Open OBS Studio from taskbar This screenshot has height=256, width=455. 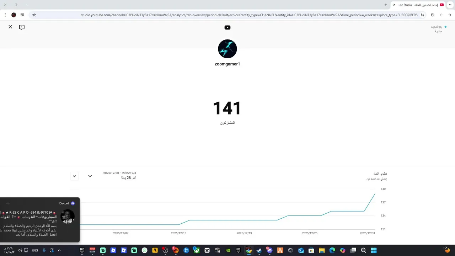pyautogui.click(x=165, y=250)
